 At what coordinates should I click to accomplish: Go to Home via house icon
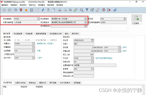click(16, 10)
